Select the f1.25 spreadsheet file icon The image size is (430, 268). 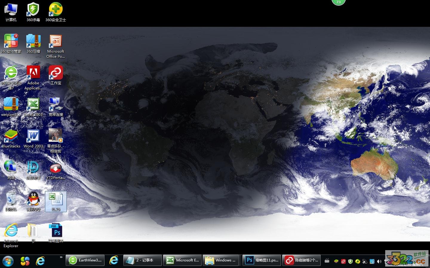tap(56, 202)
